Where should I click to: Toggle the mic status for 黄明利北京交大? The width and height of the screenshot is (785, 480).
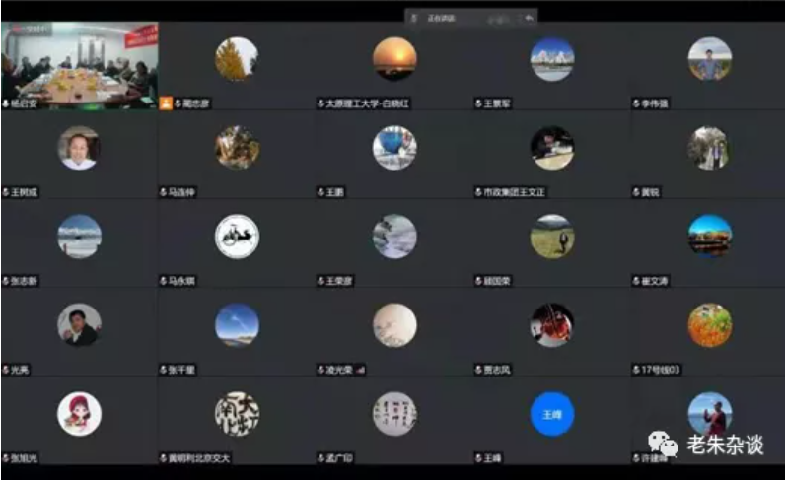[163, 458]
